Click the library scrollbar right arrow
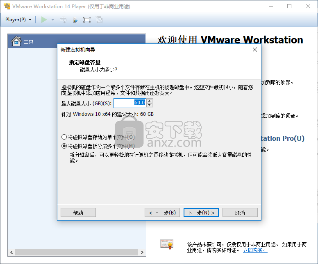Viewport: 318px width, 264px height. [x=142, y=252]
